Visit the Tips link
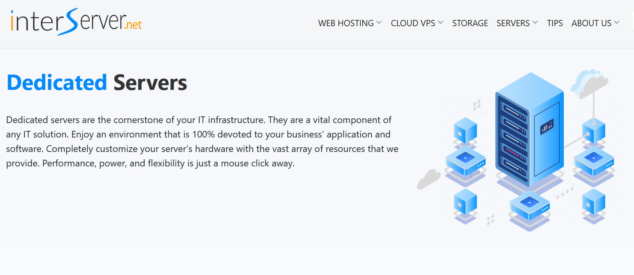The height and width of the screenshot is (275, 634). [555, 23]
